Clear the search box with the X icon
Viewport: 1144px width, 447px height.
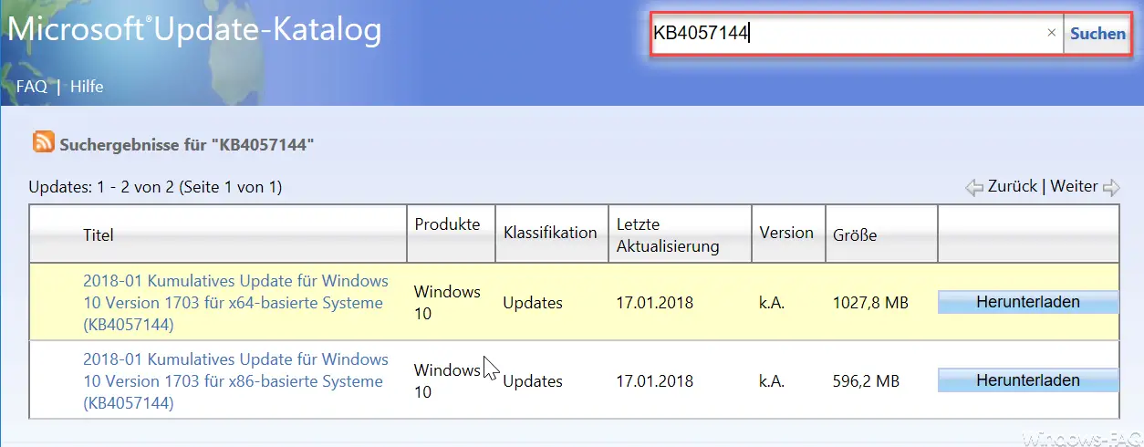tap(1051, 33)
